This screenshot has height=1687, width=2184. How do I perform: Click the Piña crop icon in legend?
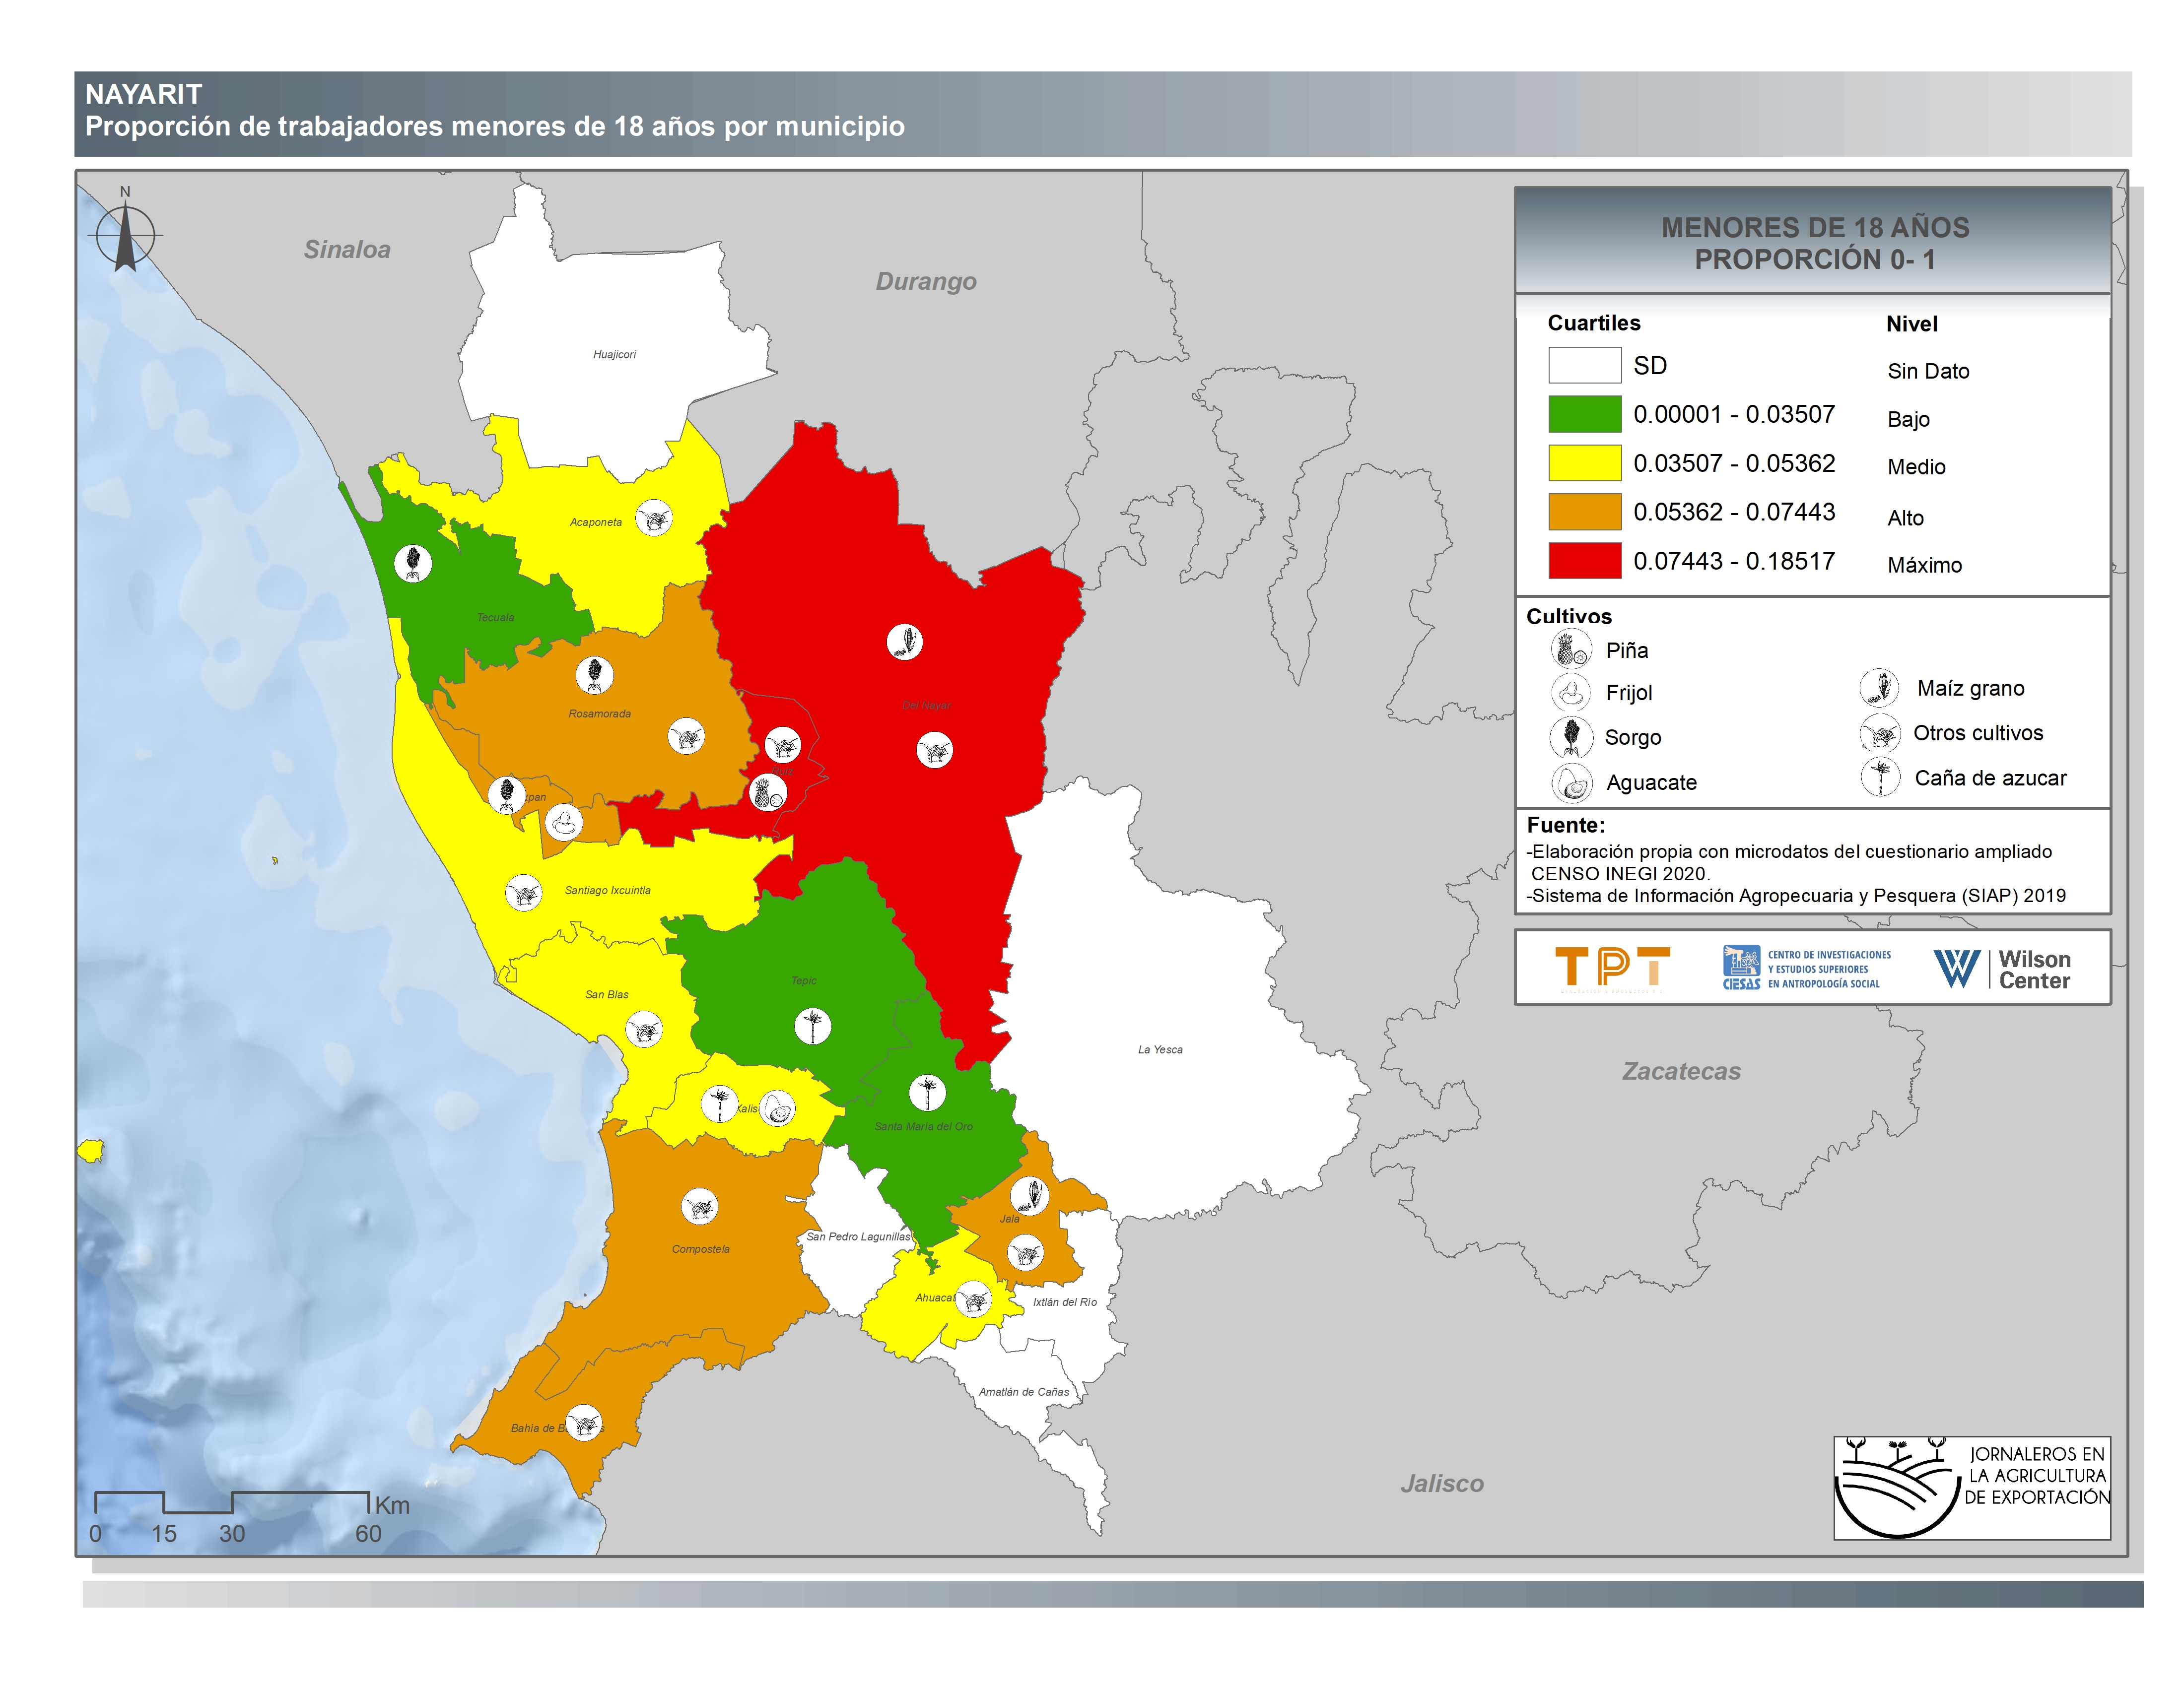coord(1571,649)
